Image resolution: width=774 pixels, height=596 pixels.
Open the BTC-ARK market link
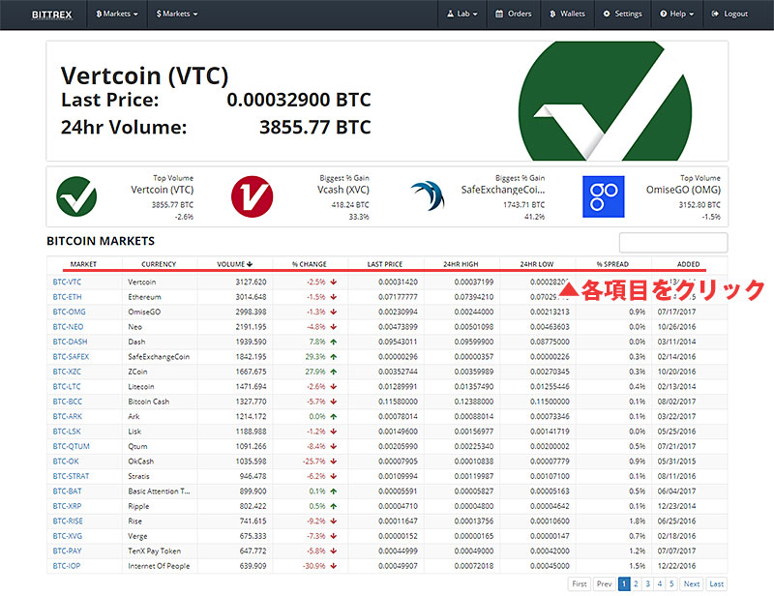68,416
